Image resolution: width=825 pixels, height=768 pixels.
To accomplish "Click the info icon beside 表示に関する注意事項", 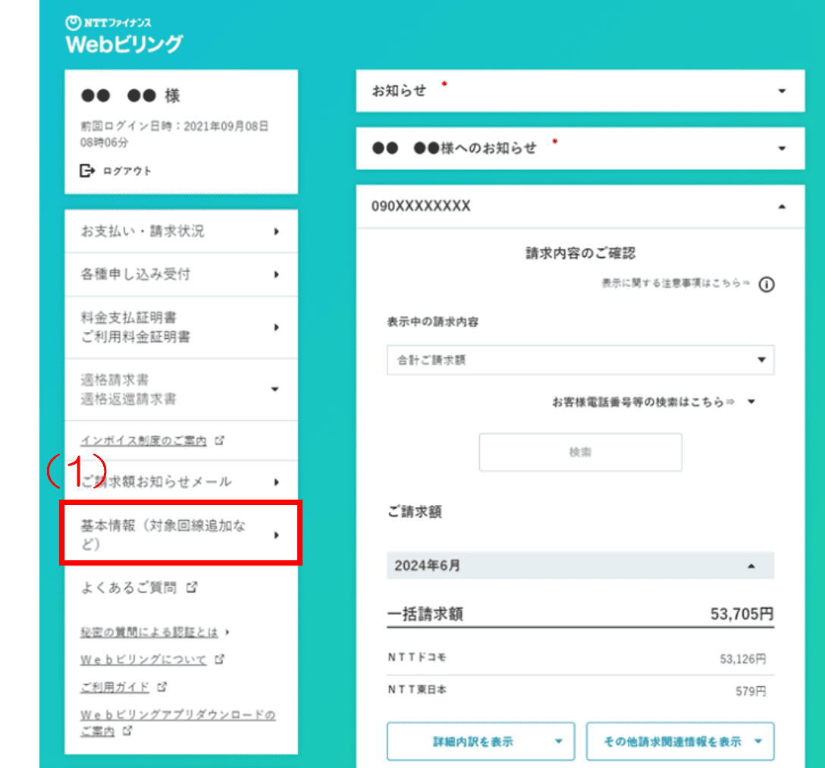I will point(766,285).
